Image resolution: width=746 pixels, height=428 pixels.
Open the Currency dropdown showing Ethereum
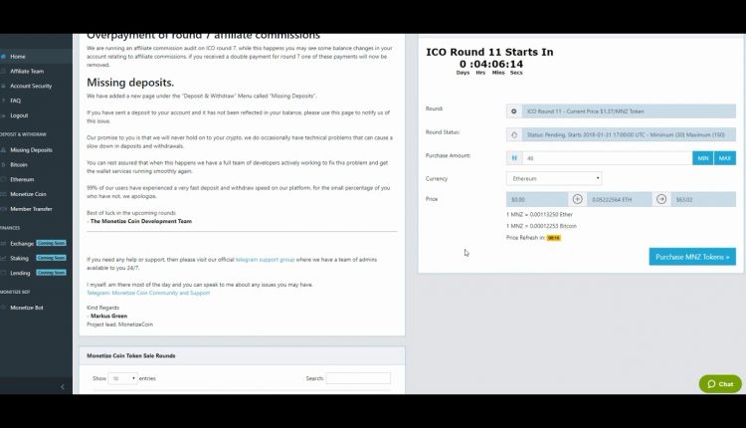554,178
